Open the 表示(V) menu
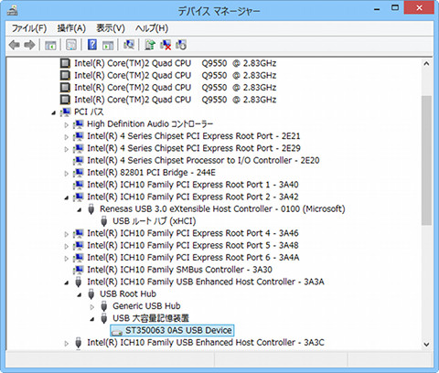439x373 pixels. pyautogui.click(x=111, y=28)
